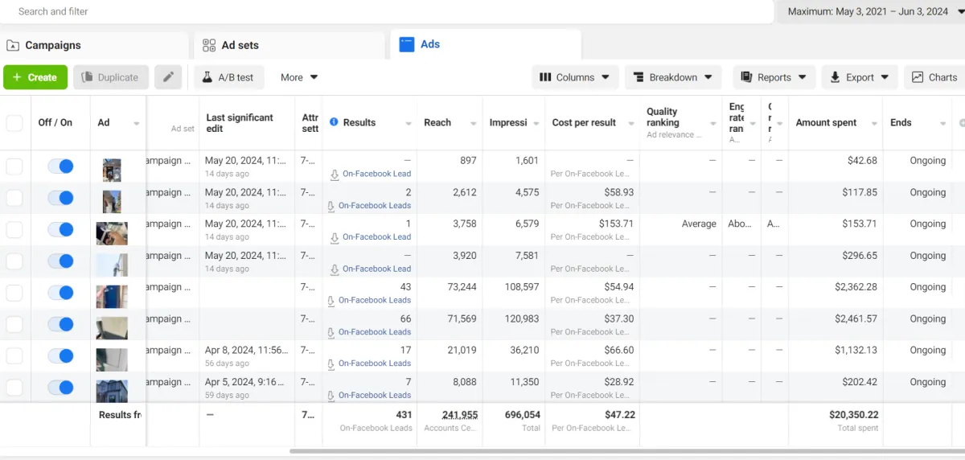Open On-Facebook Leads link with 66 results
The image size is (965, 460).
click(x=375, y=332)
